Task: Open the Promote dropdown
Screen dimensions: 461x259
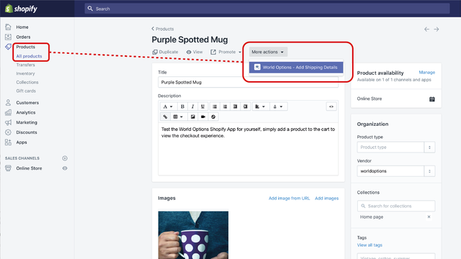Action: (225, 52)
